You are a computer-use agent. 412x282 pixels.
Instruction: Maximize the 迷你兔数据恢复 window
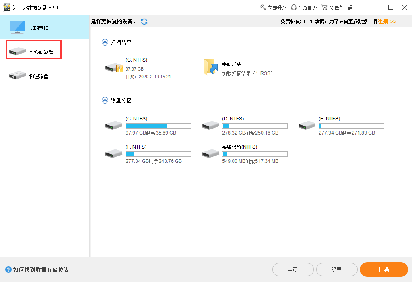click(x=391, y=8)
